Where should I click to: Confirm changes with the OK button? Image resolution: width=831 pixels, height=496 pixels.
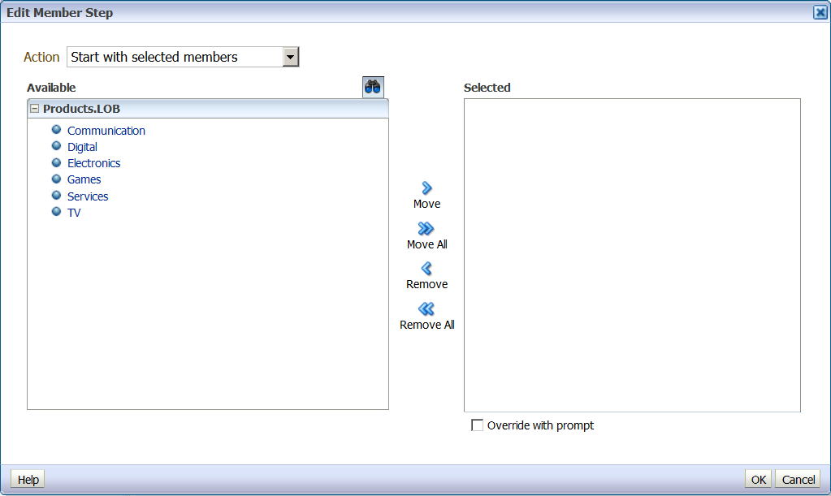[757, 479]
